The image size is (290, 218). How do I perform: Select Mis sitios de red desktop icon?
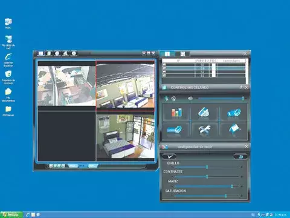(x=8, y=42)
